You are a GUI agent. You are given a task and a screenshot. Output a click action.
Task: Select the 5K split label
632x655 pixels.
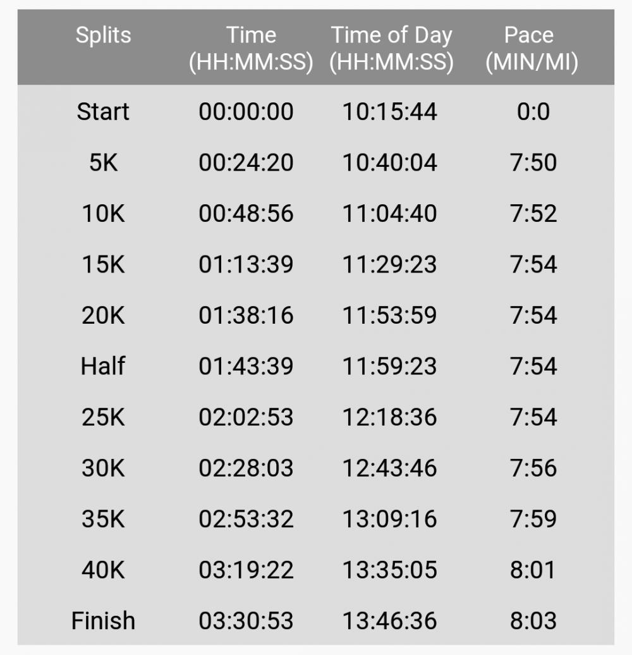pos(103,162)
